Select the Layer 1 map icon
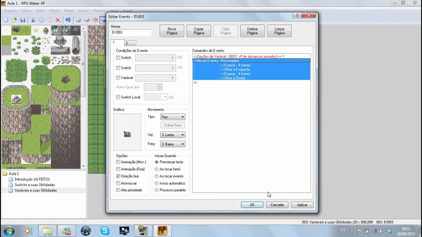The image size is (422, 237). click(x=78, y=20)
